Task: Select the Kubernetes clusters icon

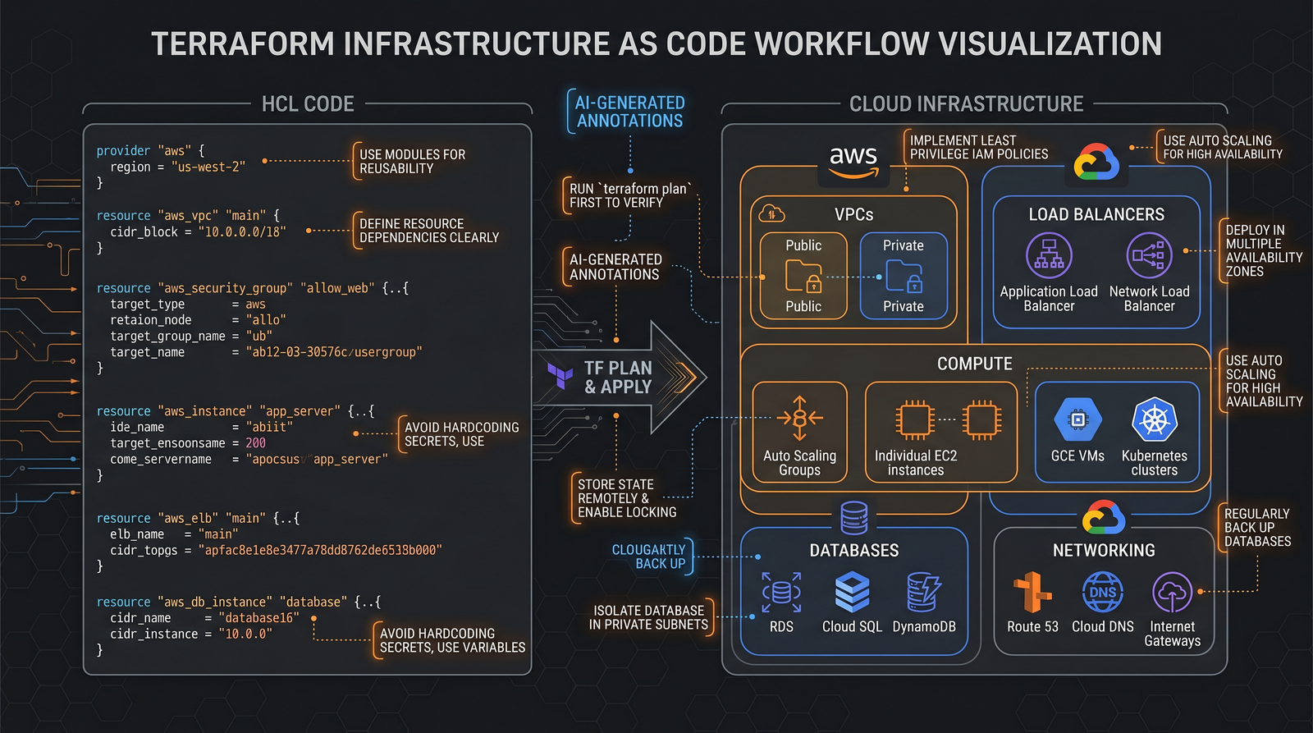Action: pyautogui.click(x=1154, y=420)
